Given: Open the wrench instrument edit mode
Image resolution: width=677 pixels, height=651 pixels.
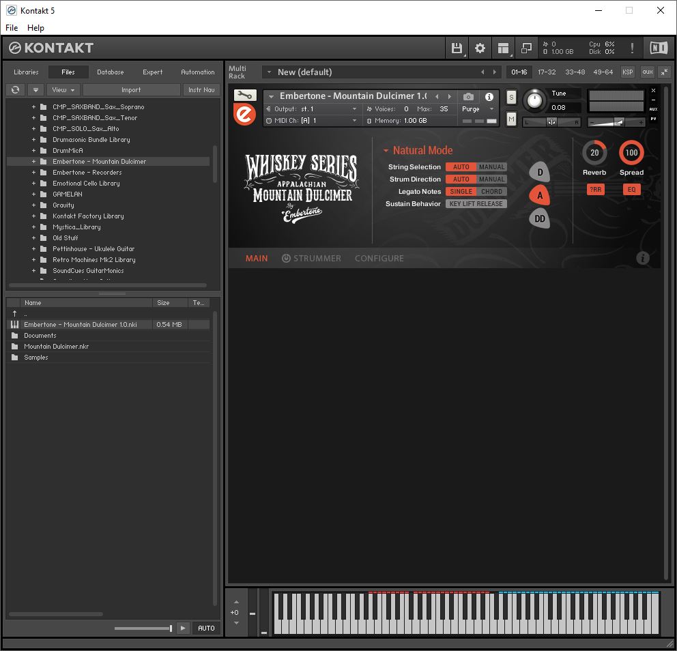Looking at the screenshot, I should [x=245, y=95].
